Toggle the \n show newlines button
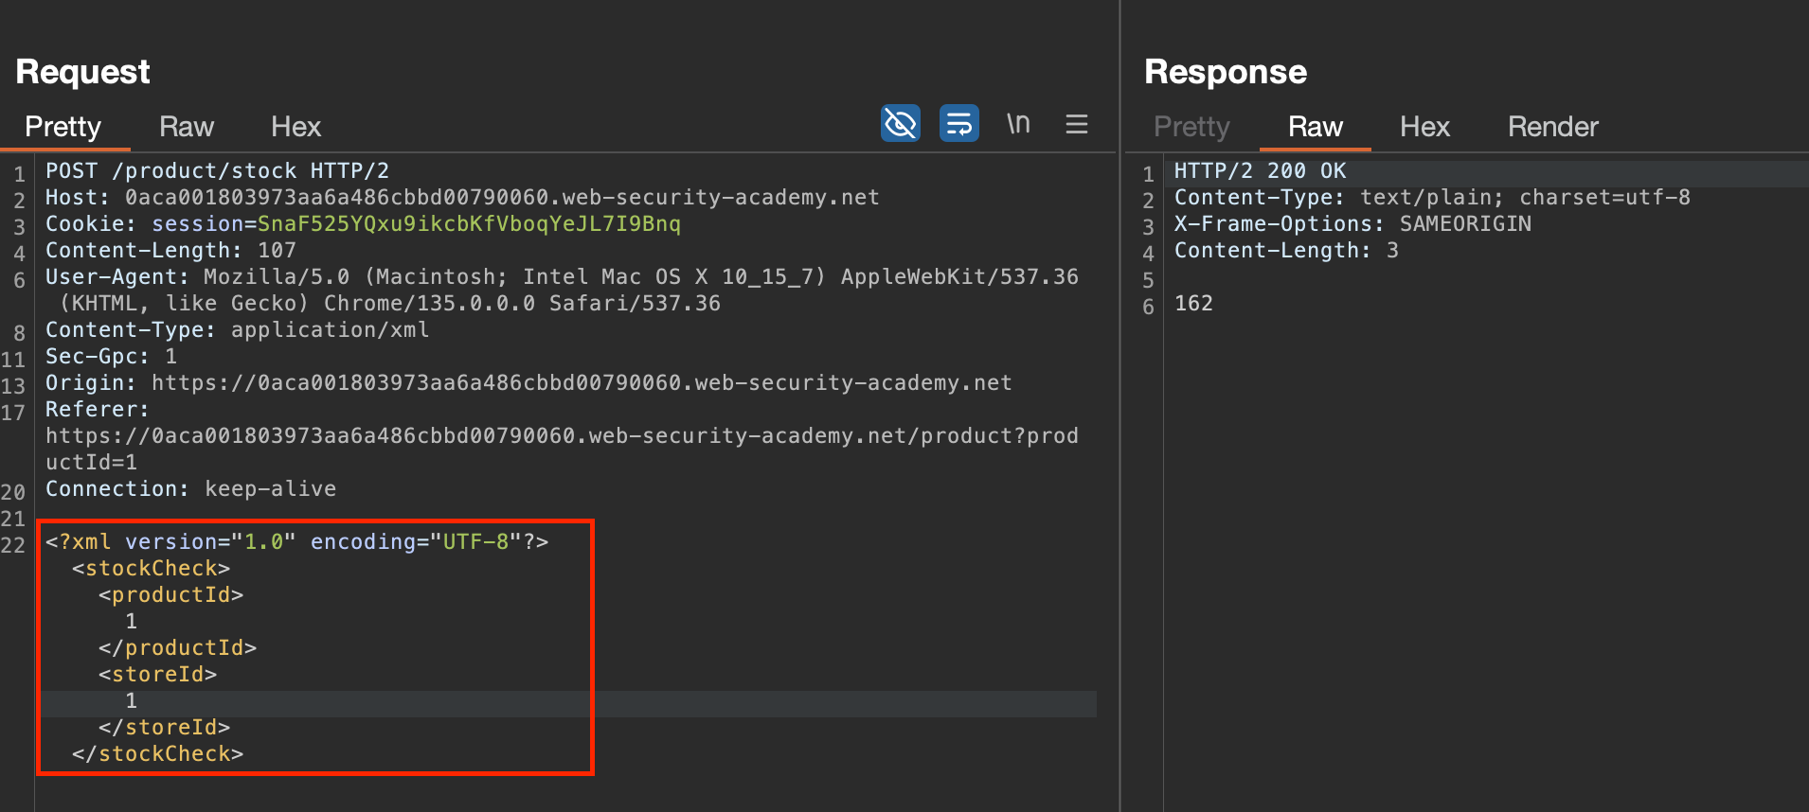Viewport: 1809px width, 812px height. 1018,124
